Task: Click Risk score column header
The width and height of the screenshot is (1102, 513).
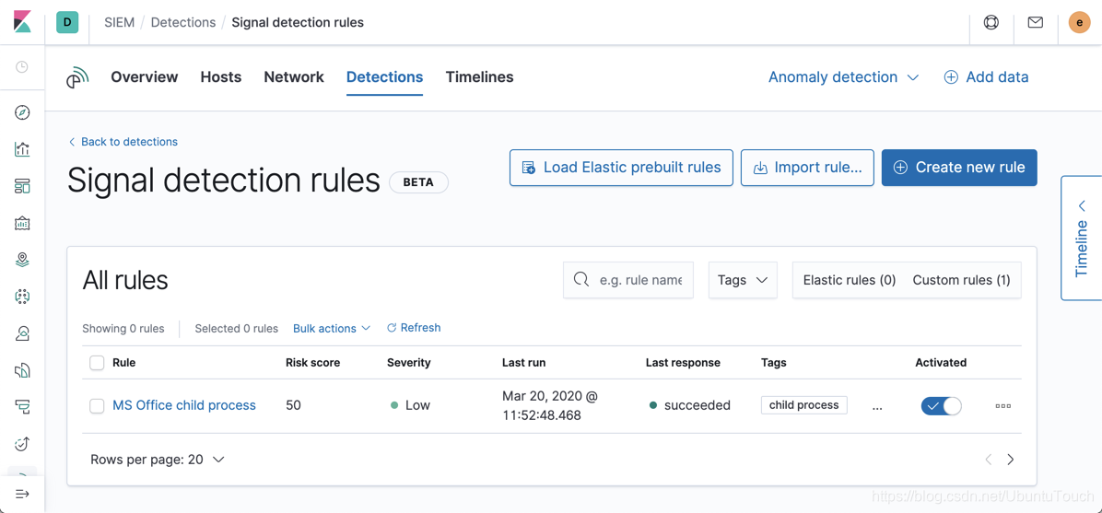Action: tap(312, 363)
